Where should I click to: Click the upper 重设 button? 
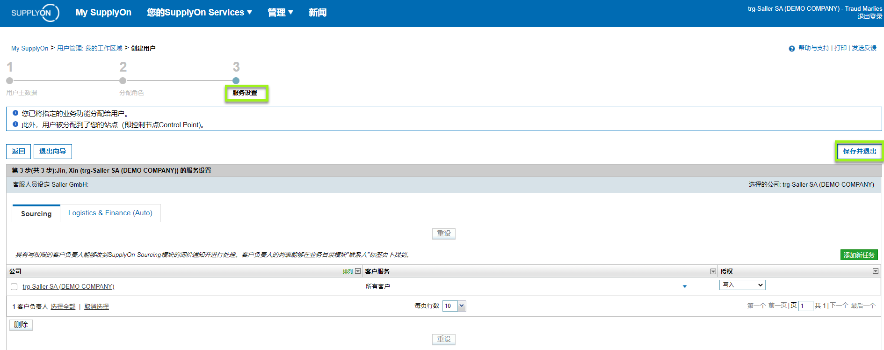click(x=444, y=233)
